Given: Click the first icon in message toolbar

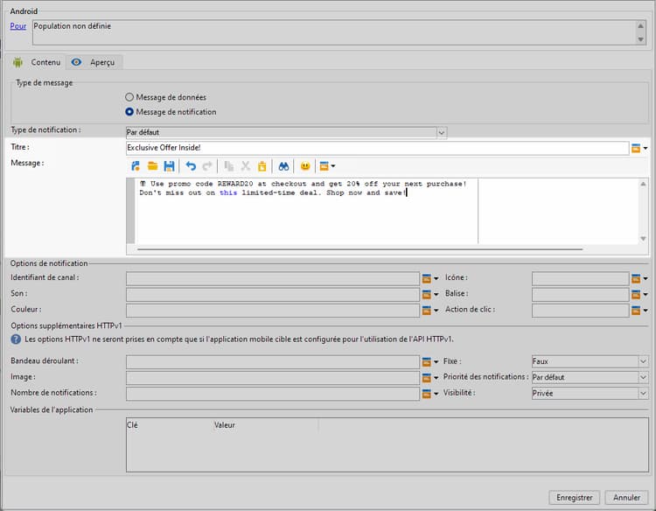Looking at the screenshot, I should tap(136, 165).
